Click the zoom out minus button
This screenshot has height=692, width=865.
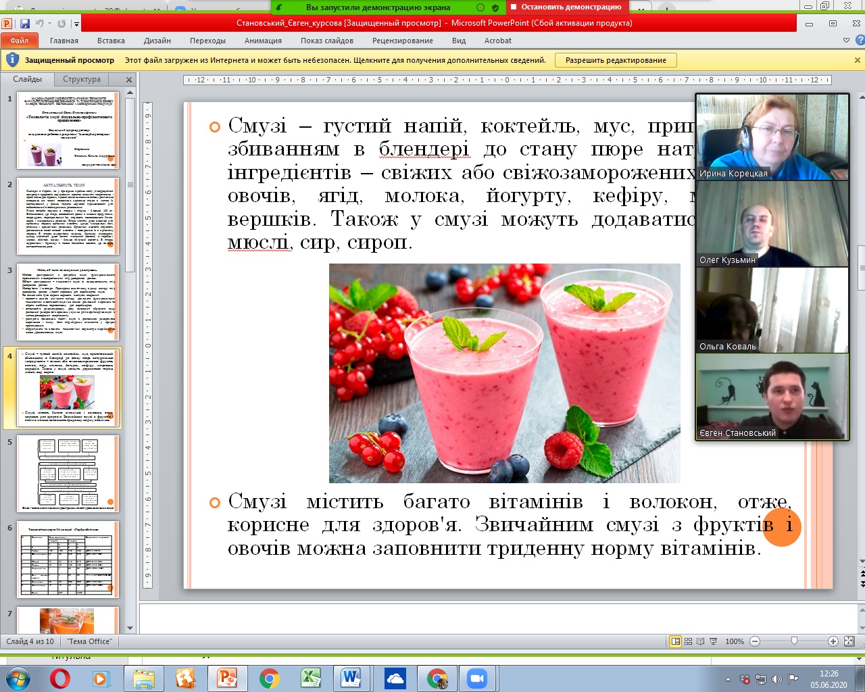tap(755, 641)
